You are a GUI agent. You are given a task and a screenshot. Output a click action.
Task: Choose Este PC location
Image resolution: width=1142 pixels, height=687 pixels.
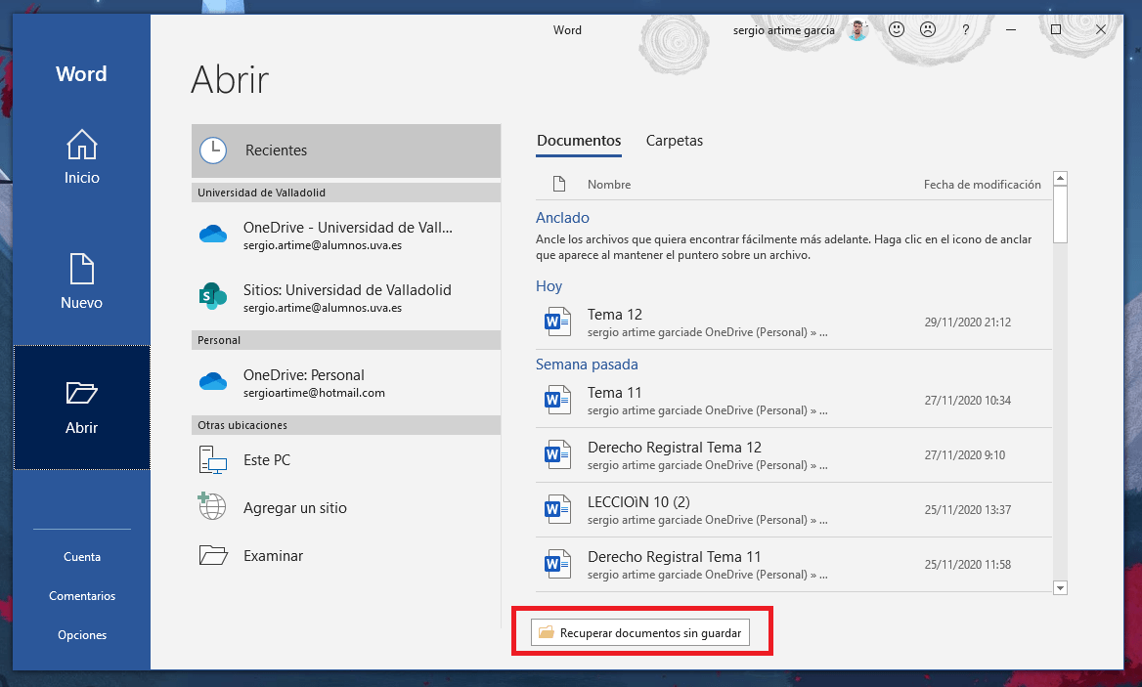coord(267,460)
